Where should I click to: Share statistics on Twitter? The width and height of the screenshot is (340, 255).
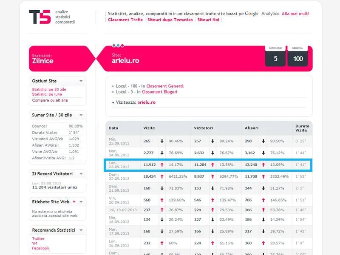(38, 238)
